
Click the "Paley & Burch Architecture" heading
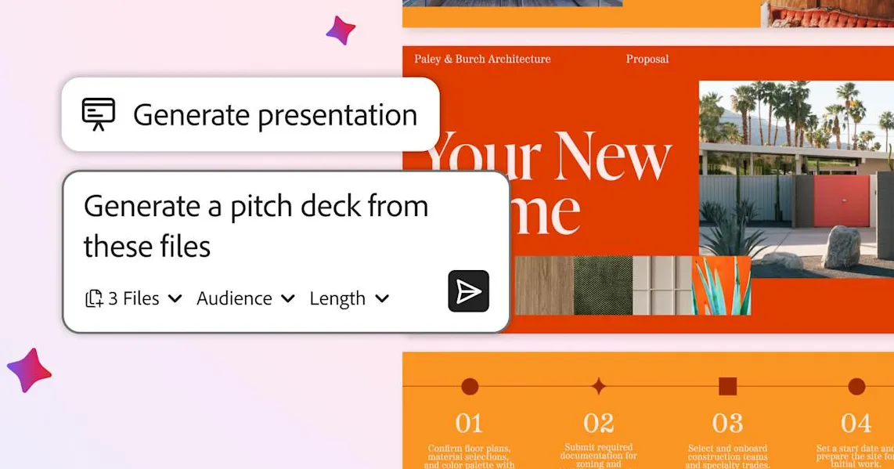click(x=482, y=59)
